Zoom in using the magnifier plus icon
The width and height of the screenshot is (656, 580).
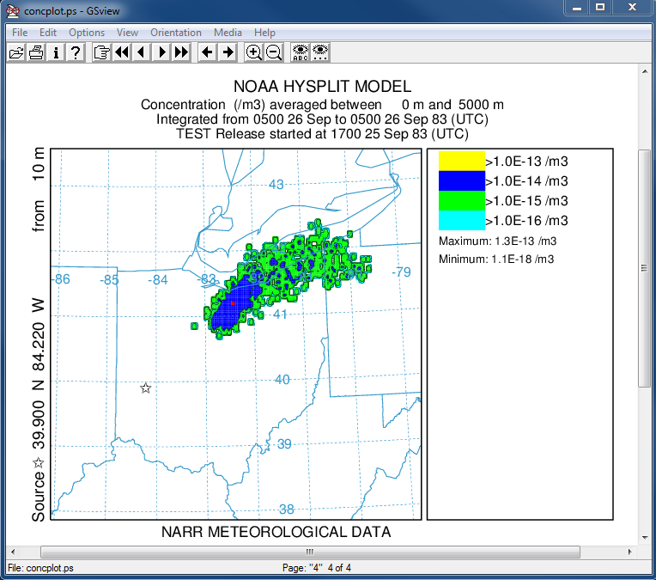pos(254,52)
